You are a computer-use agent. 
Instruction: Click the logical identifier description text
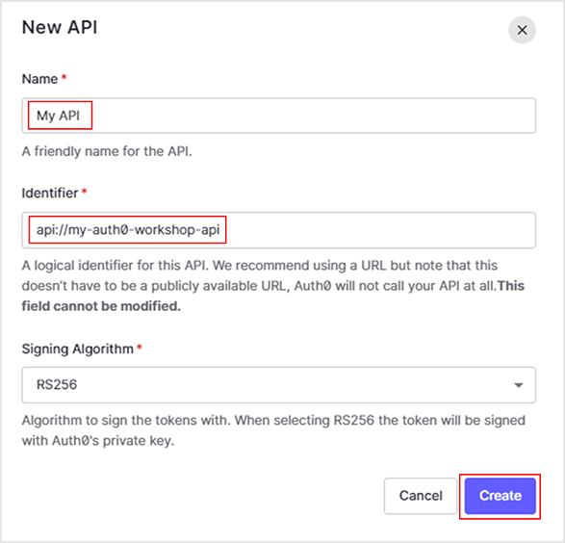(x=272, y=286)
